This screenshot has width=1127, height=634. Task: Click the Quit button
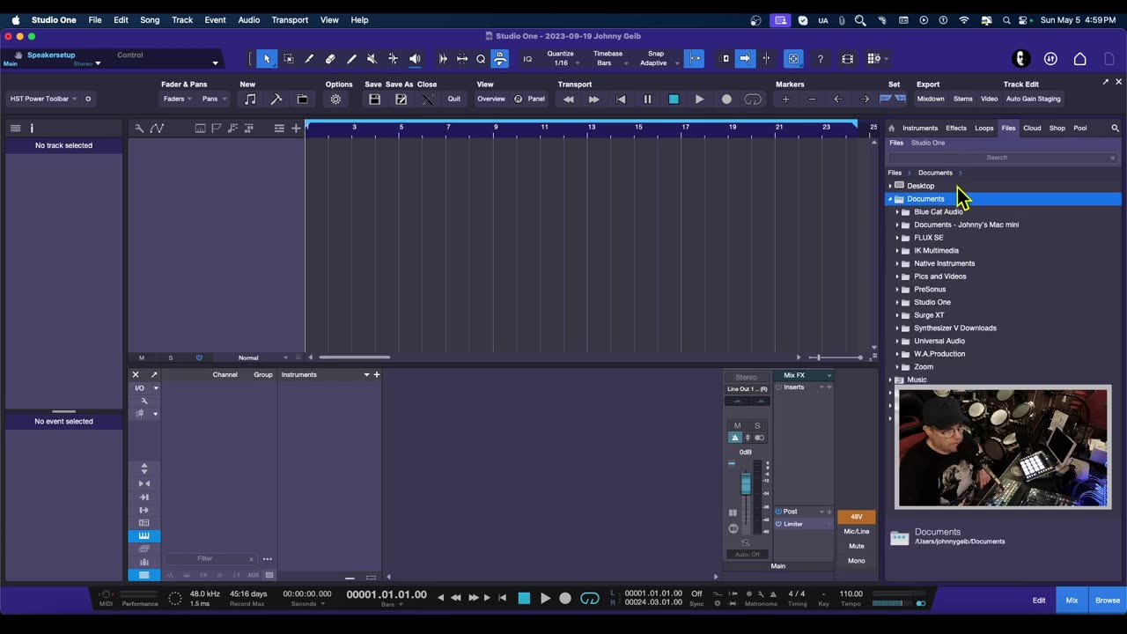454,99
